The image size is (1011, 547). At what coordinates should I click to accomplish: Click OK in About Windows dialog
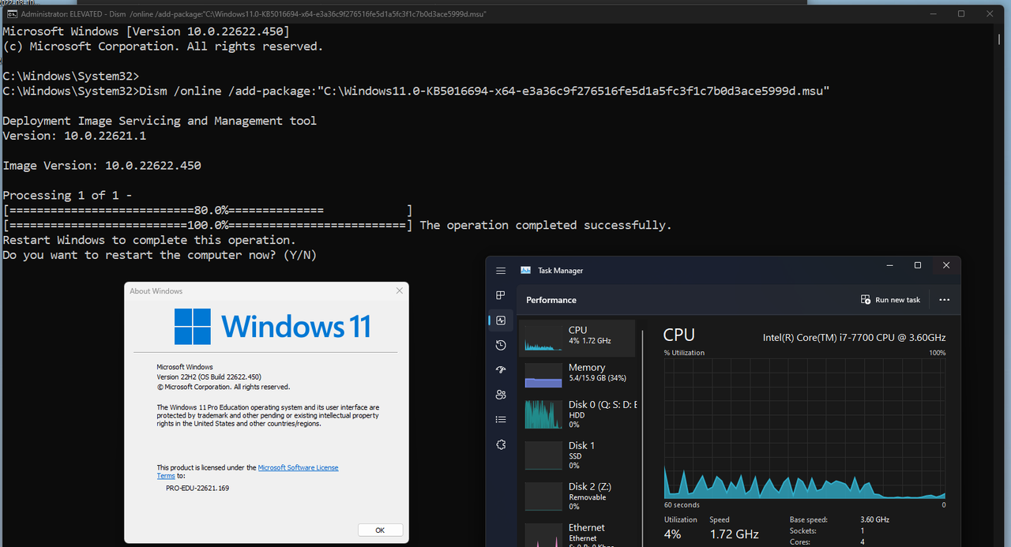pos(380,530)
